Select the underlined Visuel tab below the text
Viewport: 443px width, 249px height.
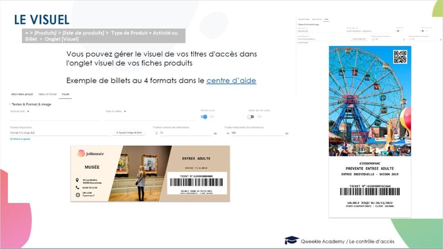click(x=65, y=94)
